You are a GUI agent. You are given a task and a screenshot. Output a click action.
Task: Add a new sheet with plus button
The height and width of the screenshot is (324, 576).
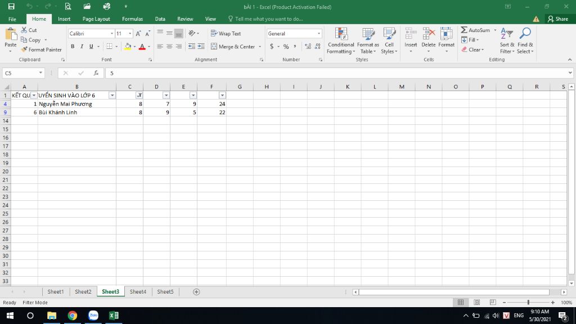[196, 292]
